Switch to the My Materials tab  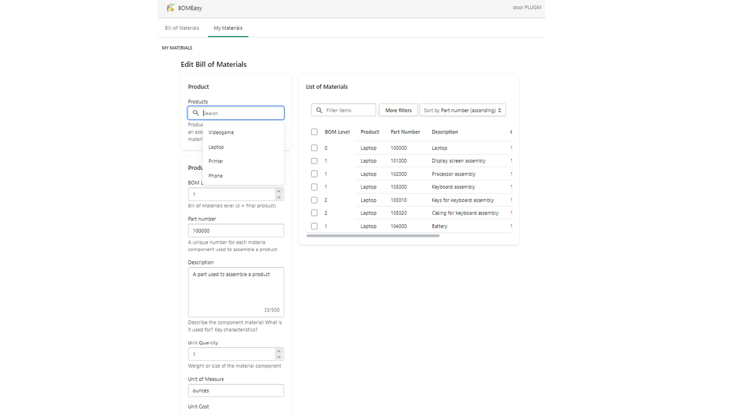(x=228, y=28)
